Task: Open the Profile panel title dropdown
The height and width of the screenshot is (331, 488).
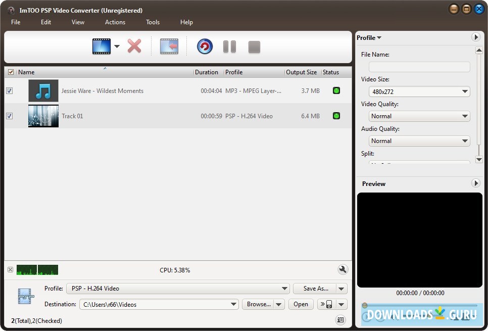Action: (369, 38)
